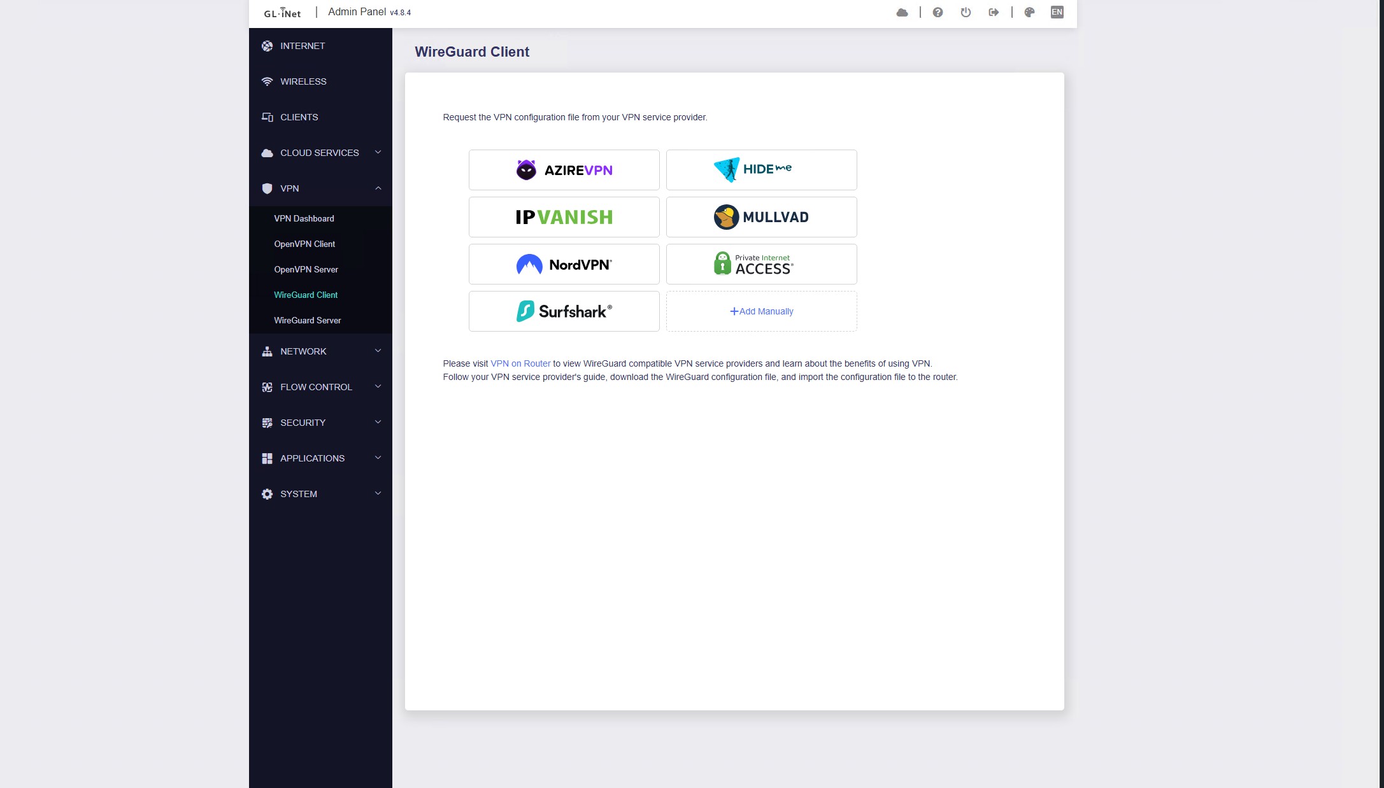Screen dimensions: 1384x788
Task: Click Add Manually configuration option
Action: coord(761,311)
